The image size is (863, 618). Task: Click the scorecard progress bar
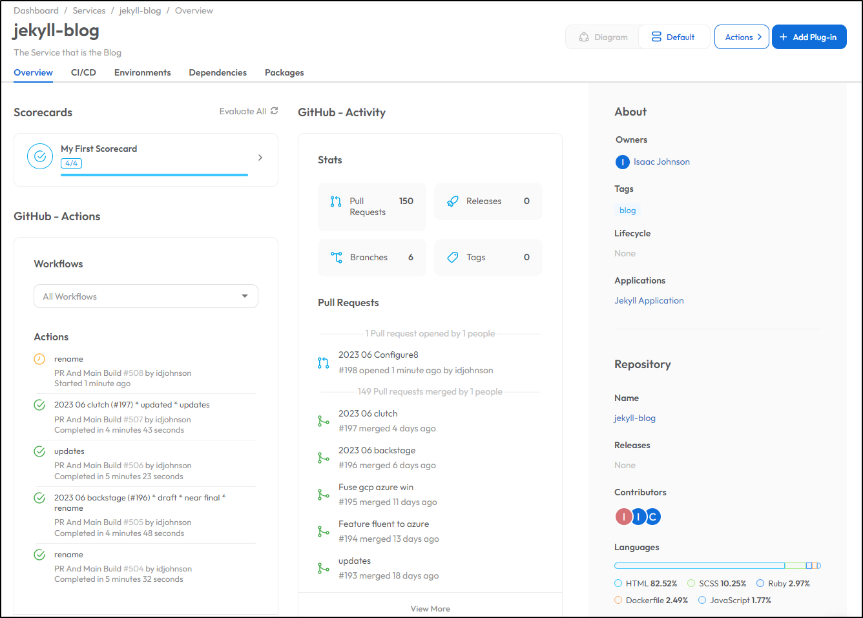154,175
